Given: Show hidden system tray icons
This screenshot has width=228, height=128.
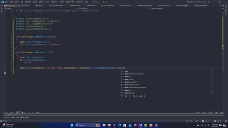Looking at the screenshot, I should coord(194,125).
